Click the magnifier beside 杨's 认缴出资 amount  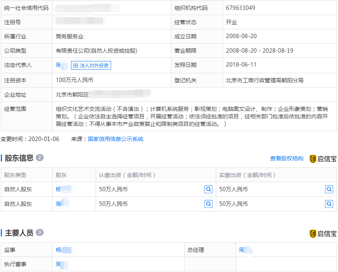tap(208, 189)
